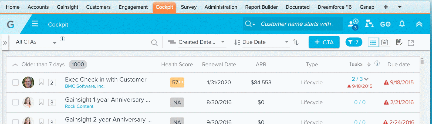Image resolution: width=432 pixels, height=124 pixels.
Task: Show info about the All CTAs view
Action: click(x=62, y=39)
